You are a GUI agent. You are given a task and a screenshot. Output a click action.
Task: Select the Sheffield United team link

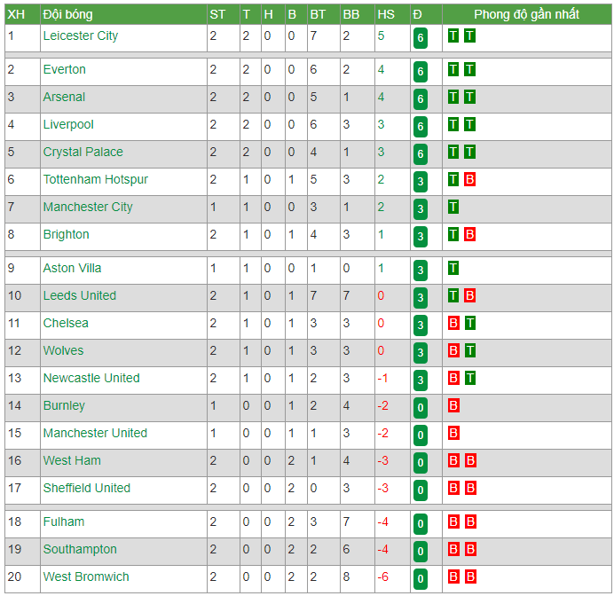pyautogui.click(x=87, y=489)
